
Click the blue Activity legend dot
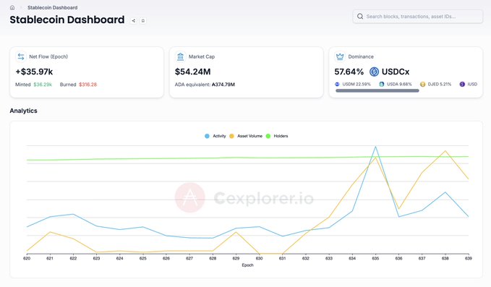pos(207,136)
